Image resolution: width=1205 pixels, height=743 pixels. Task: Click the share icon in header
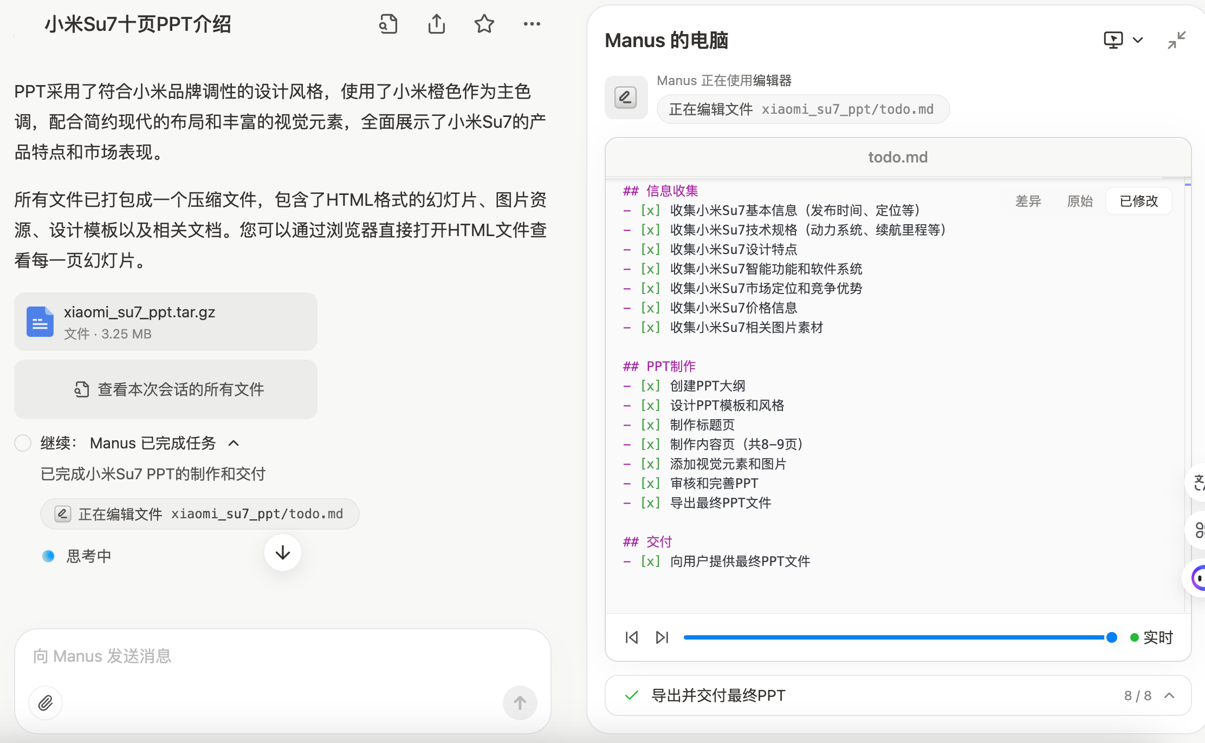click(436, 24)
